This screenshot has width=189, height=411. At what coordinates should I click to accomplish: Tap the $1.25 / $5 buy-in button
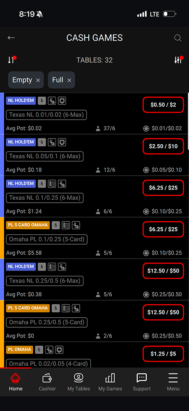[163, 354]
